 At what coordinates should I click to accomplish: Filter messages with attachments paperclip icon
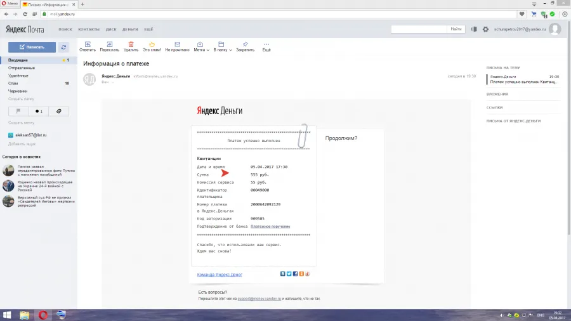click(x=58, y=111)
